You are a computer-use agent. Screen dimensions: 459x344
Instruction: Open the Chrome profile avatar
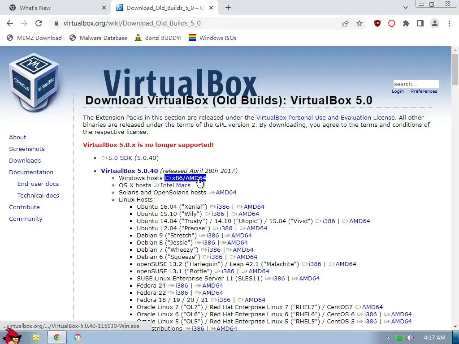click(435, 23)
